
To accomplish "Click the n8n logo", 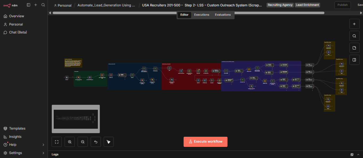I will 11,5.
